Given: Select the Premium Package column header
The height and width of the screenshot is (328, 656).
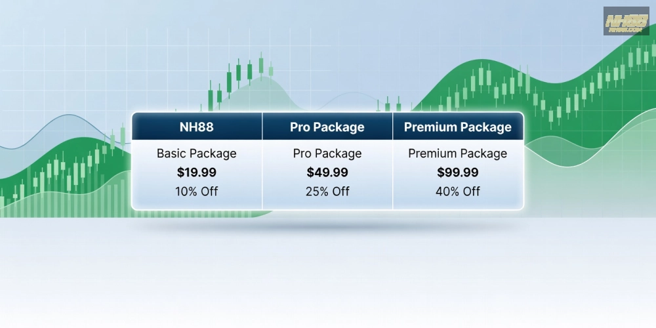Looking at the screenshot, I should tap(457, 127).
